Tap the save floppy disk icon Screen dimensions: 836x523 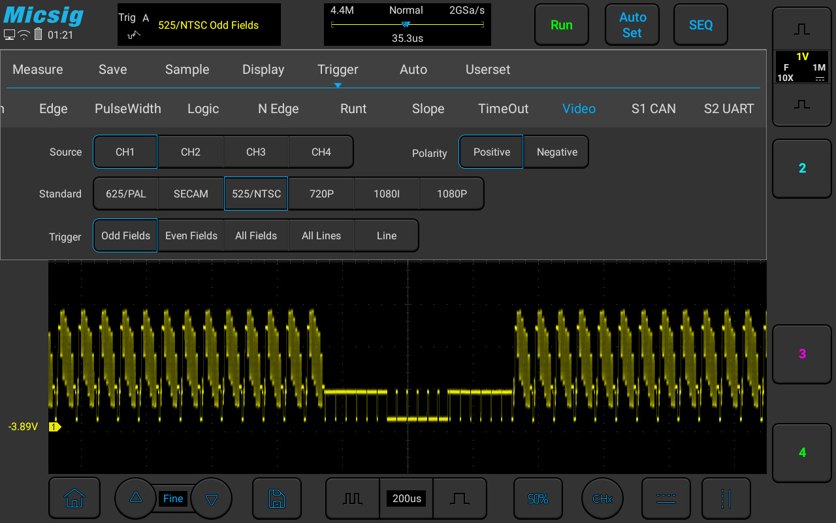pyautogui.click(x=277, y=498)
